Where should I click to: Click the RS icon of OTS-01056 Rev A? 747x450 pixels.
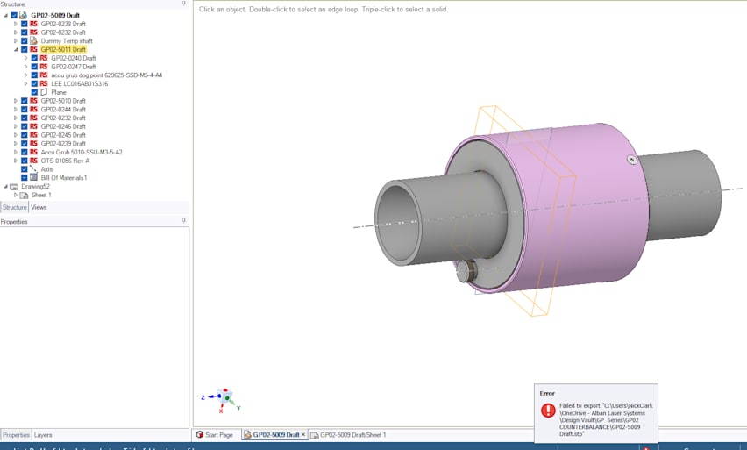[x=33, y=161]
